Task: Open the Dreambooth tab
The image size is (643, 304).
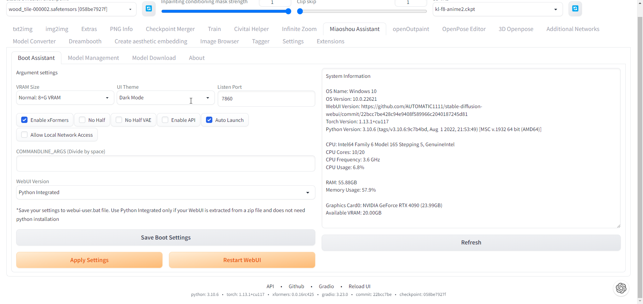Action: tap(85, 41)
